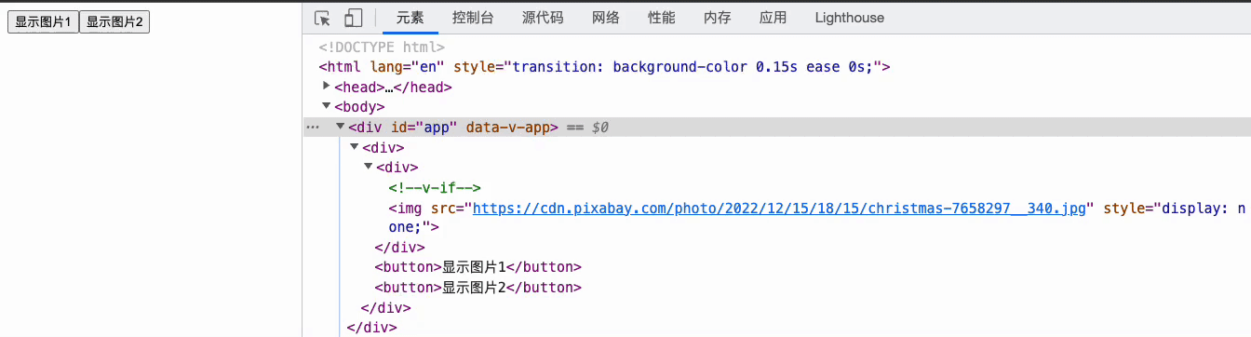This screenshot has height=337, width=1251.
Task: Open the 源代码 tab
Action: tap(543, 18)
